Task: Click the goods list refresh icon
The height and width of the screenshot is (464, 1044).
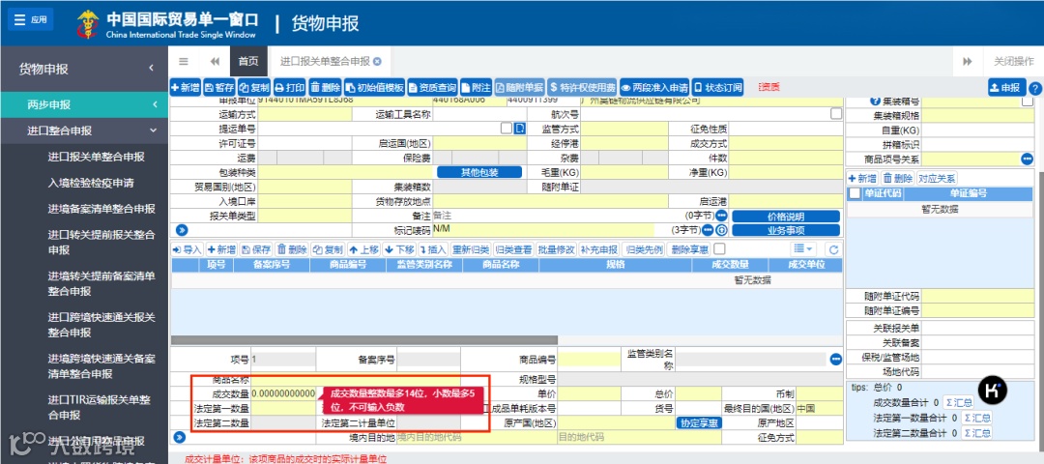Action: (x=833, y=249)
